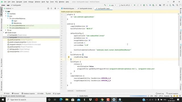Open Cortana circle on taskbar

49,99
